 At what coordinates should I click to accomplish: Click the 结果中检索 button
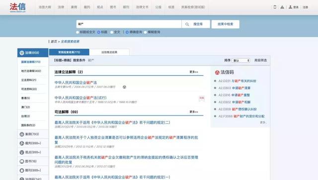[225, 24]
